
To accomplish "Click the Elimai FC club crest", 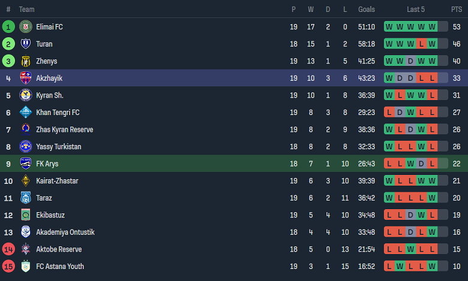I will pos(25,27).
